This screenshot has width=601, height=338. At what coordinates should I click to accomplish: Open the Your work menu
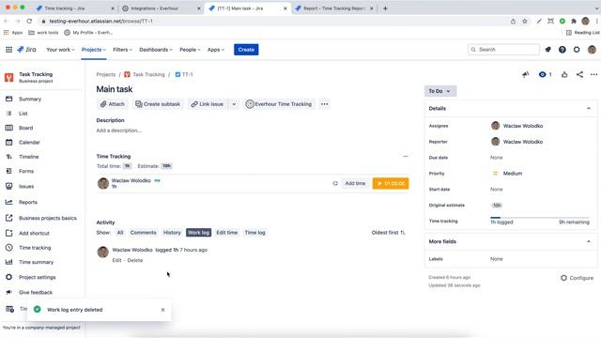click(x=60, y=50)
